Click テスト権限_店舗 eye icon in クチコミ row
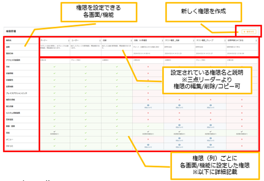 180,145
